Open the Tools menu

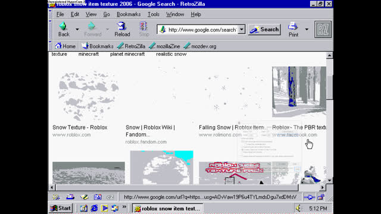154,14
